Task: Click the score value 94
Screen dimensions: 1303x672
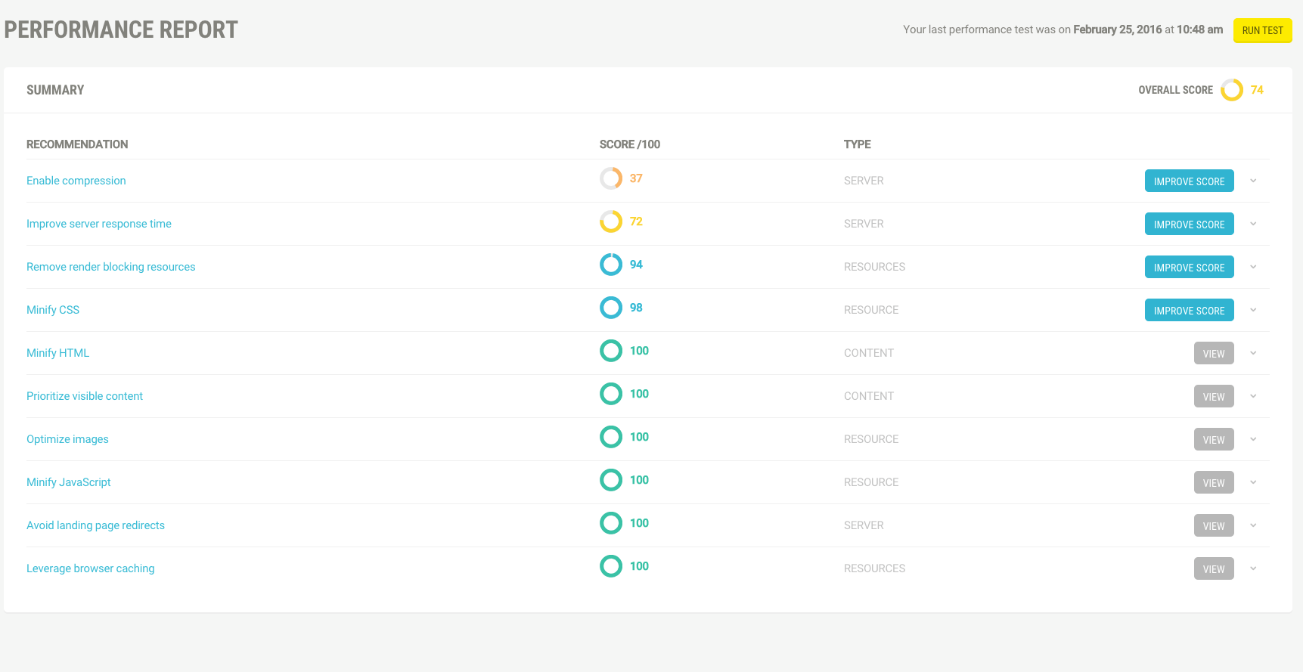Action: 636,265
